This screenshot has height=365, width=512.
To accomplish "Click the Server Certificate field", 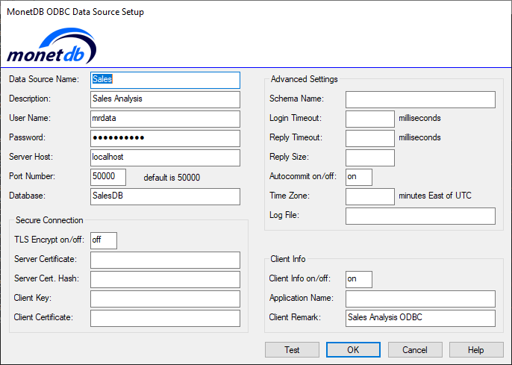I will tap(165, 260).
